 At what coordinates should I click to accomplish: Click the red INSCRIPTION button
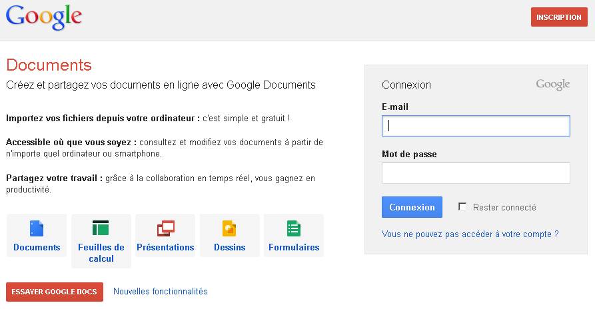pos(559,17)
